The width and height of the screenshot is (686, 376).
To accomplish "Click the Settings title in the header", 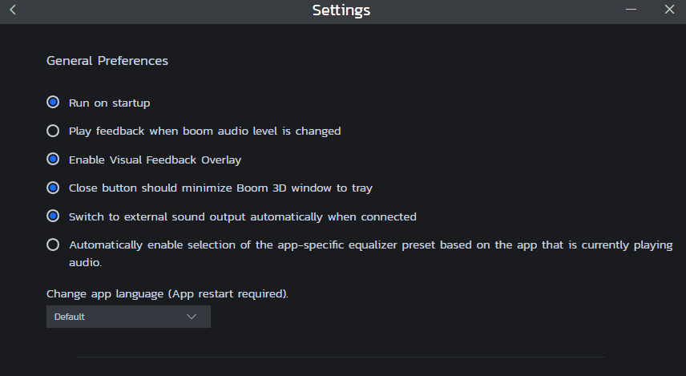I will [x=341, y=10].
